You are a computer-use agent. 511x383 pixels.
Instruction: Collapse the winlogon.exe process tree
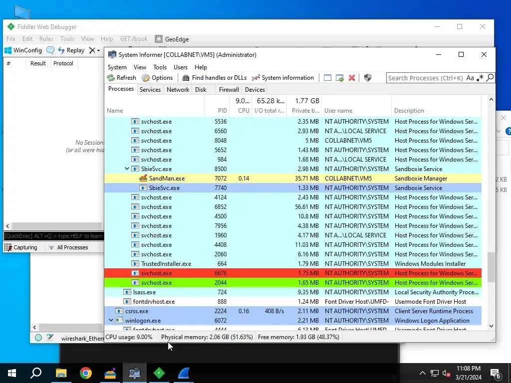tap(111, 320)
